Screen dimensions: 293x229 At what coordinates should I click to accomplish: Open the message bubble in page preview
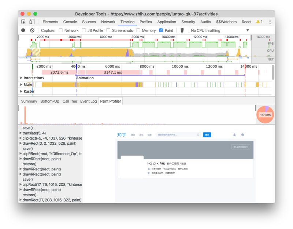pos(242,135)
